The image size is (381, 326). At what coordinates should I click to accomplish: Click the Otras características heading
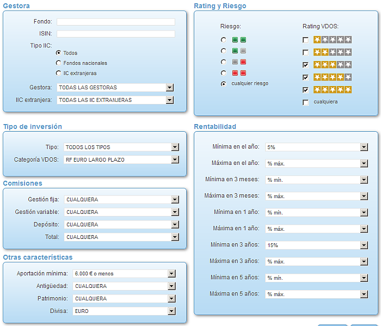[38, 257]
